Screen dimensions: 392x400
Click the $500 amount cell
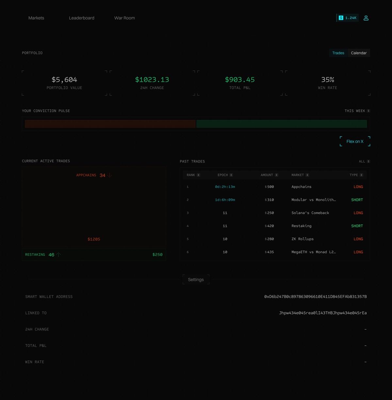point(269,187)
